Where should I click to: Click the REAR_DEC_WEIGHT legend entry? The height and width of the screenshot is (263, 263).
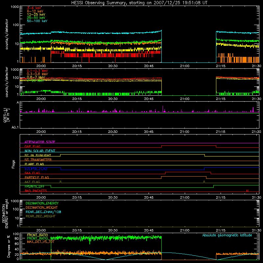(x=40, y=216)
